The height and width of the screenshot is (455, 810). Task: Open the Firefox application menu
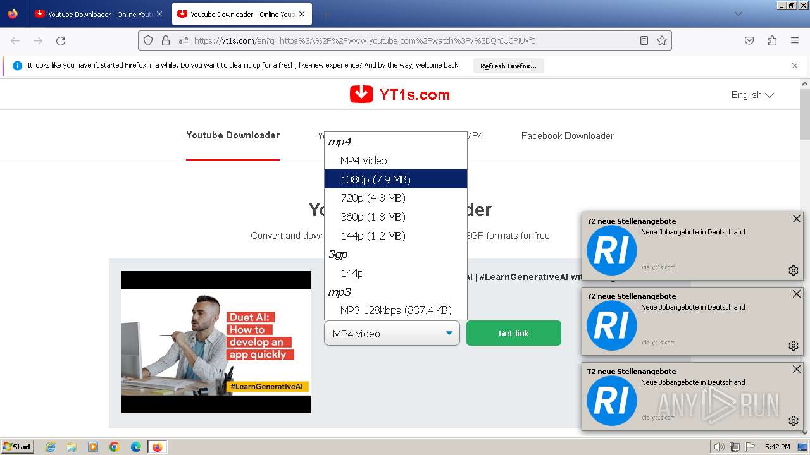click(x=795, y=40)
